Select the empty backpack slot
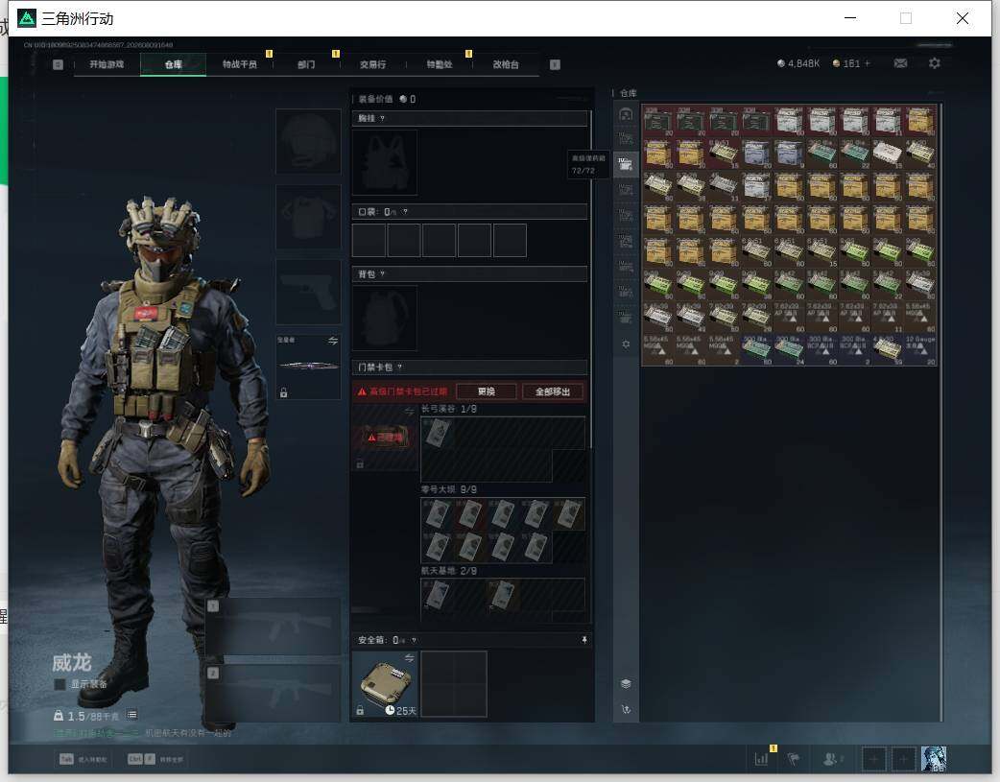 [385, 318]
